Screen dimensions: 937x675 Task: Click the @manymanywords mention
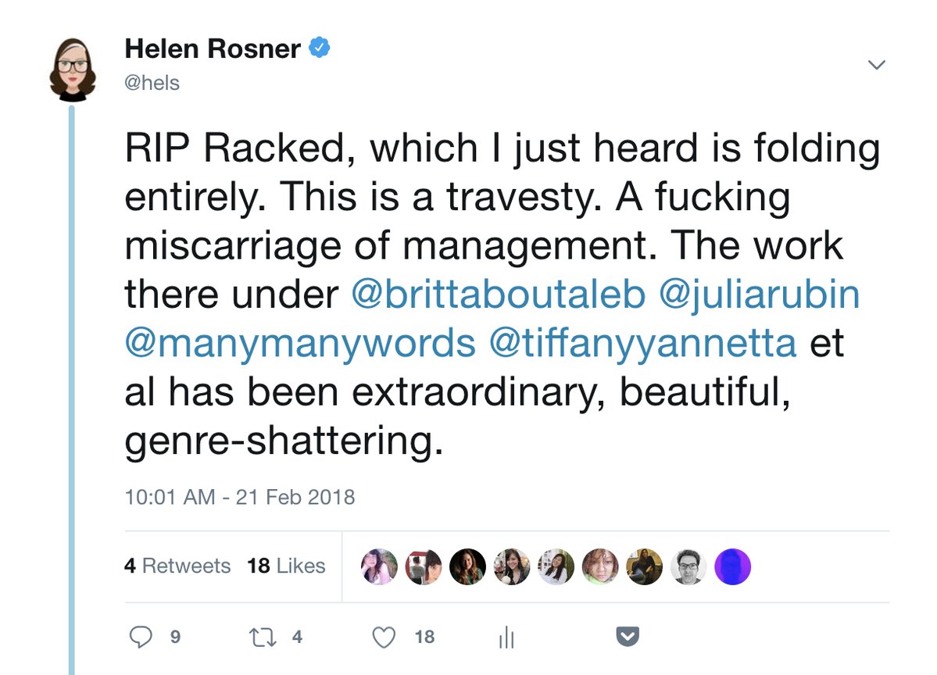click(300, 342)
